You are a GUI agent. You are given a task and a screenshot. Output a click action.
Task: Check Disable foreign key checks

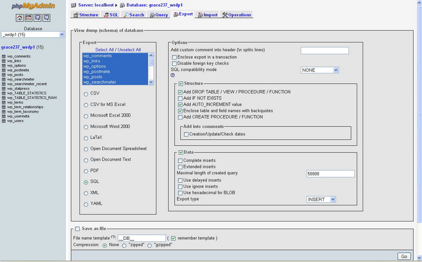[x=174, y=64]
